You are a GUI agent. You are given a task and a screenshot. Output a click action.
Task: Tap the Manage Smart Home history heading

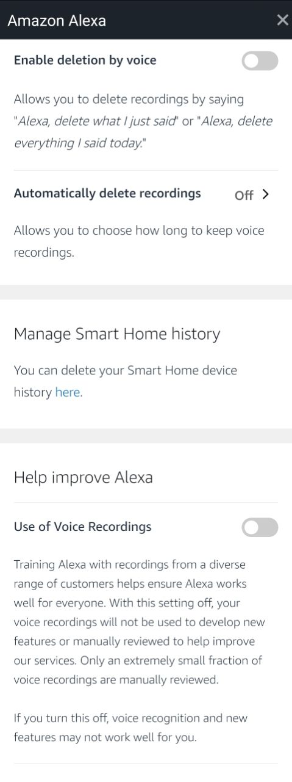click(116, 334)
